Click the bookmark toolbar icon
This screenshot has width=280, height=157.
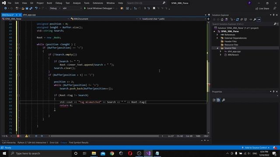(154, 8)
